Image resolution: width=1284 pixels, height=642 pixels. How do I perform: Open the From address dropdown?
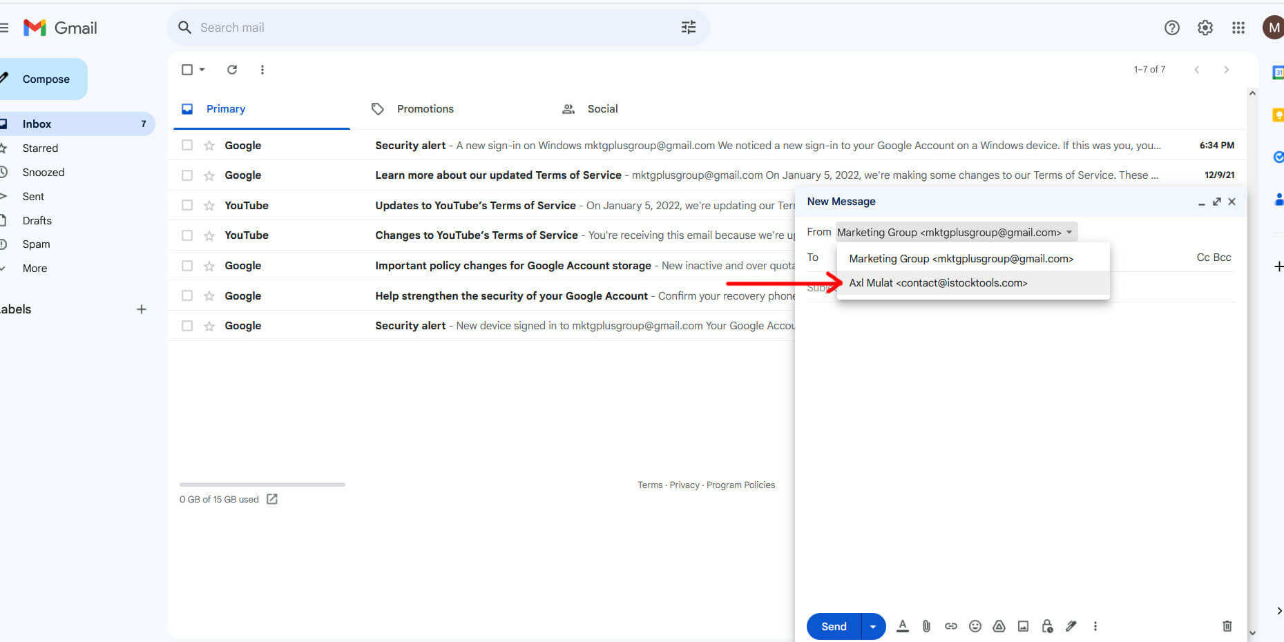(x=956, y=232)
